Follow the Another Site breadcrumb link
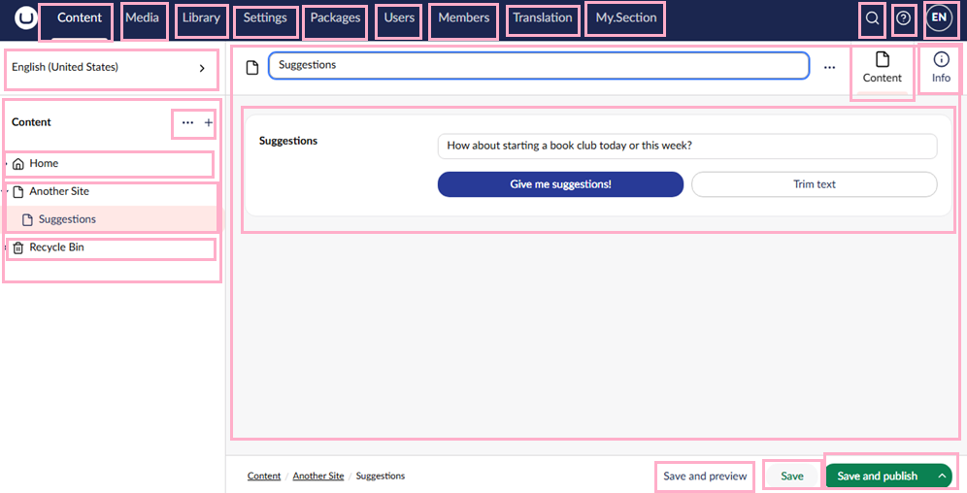This screenshot has height=493, width=967. pyautogui.click(x=318, y=476)
